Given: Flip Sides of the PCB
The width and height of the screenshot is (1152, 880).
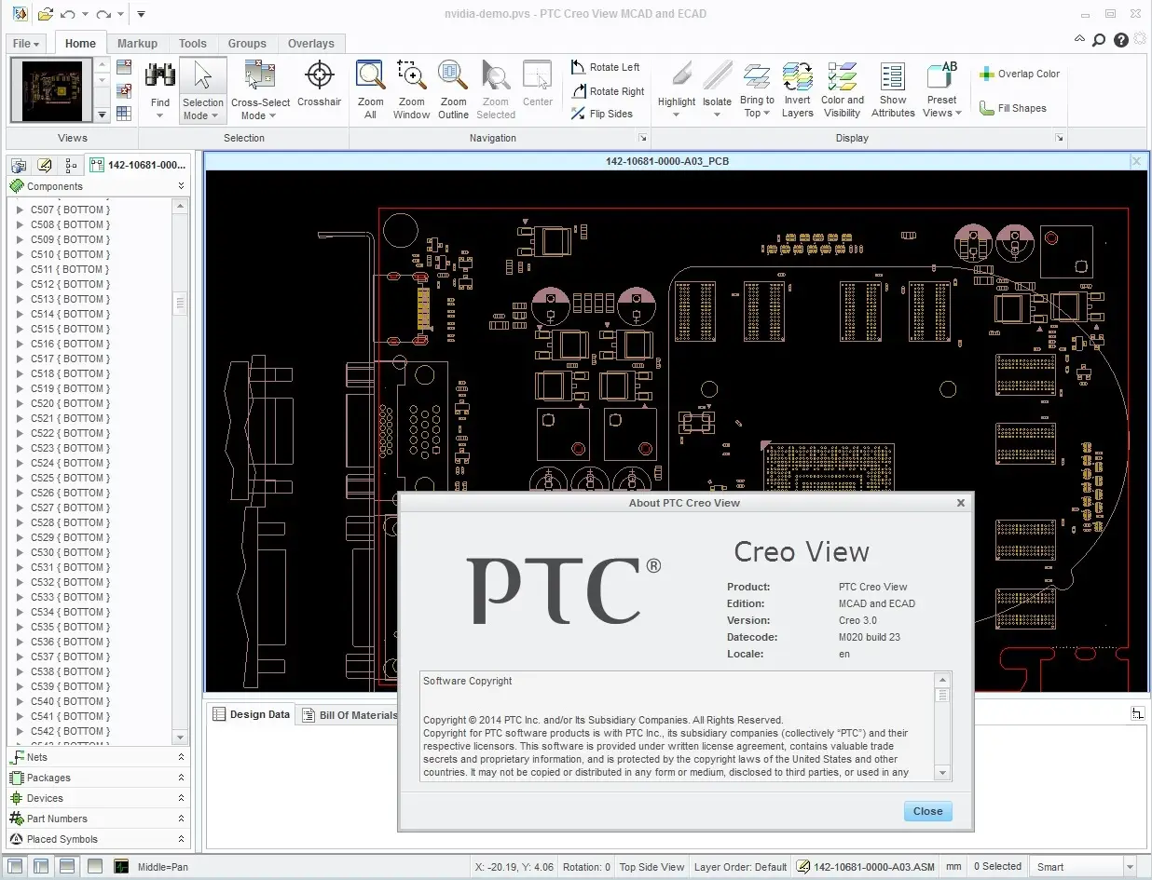Looking at the screenshot, I should pos(601,114).
